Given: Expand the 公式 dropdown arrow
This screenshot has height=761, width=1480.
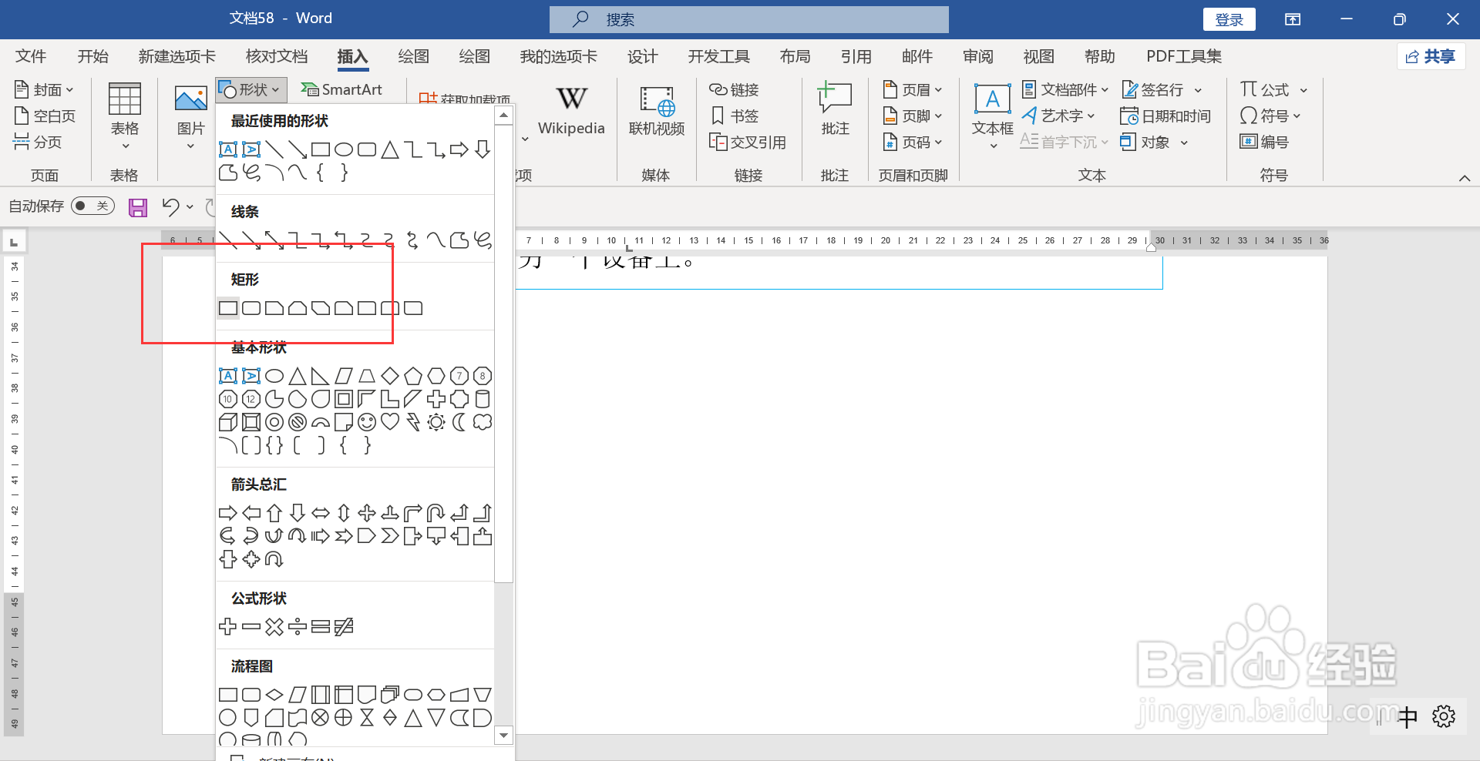Looking at the screenshot, I should coord(1303,91).
